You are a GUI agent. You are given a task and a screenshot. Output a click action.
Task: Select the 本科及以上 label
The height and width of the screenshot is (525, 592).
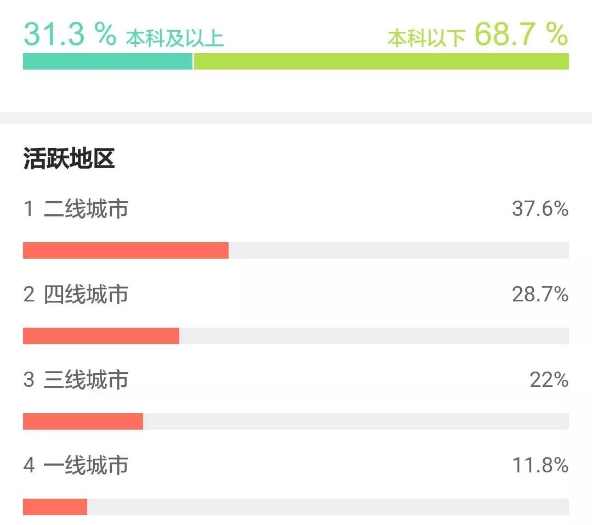(175, 38)
